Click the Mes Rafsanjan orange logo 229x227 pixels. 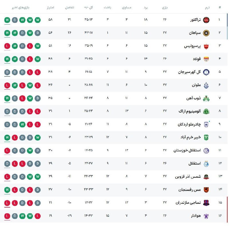pyautogui.click(x=206, y=190)
